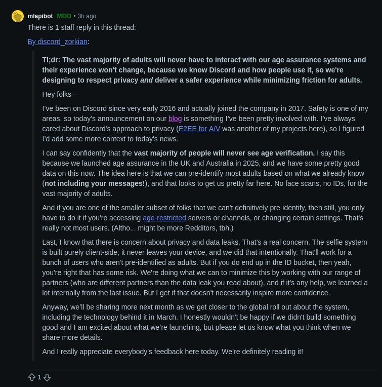Visit the "E2EE for A/V" link
Image resolution: width=382 pixels, height=387 pixels.
pos(199,129)
